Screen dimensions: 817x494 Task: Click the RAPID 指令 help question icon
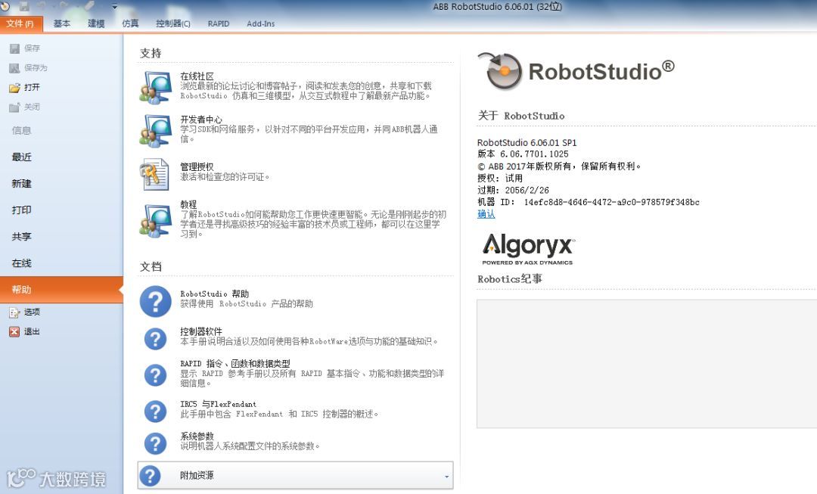(x=155, y=374)
